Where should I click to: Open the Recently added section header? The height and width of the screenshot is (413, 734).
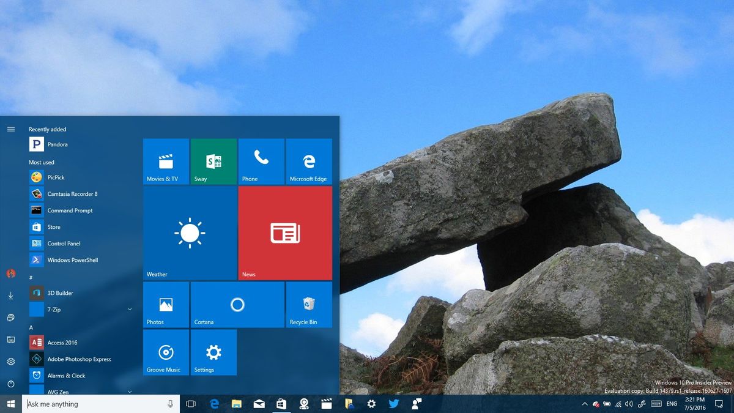click(x=46, y=129)
